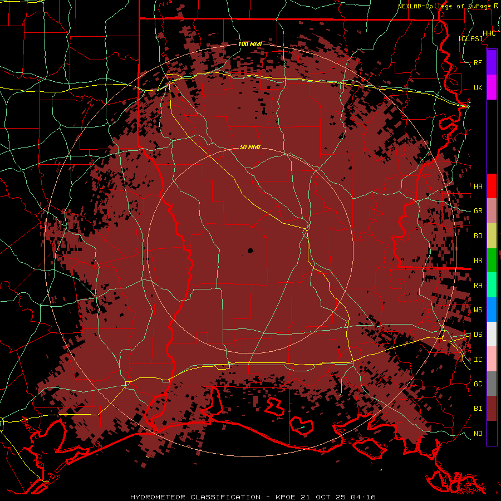Click the RF purple legend color swatch
The image size is (501, 501).
492,62
